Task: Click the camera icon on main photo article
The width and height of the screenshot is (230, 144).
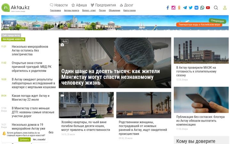Action: point(62,45)
